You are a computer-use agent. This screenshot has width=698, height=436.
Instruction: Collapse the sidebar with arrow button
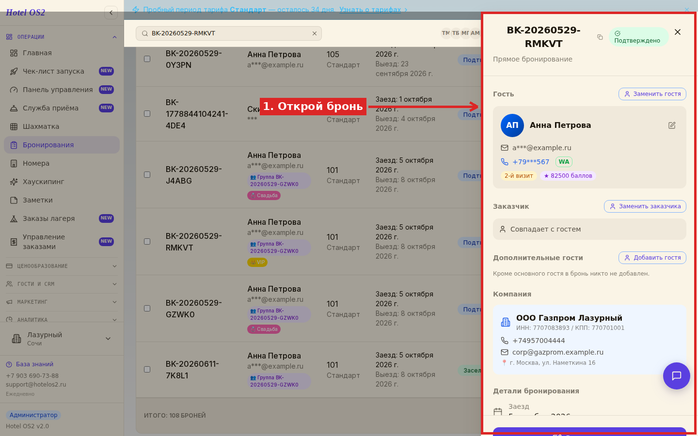click(x=111, y=13)
